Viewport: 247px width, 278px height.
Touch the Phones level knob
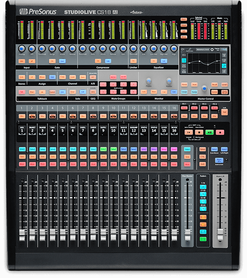click(149, 81)
